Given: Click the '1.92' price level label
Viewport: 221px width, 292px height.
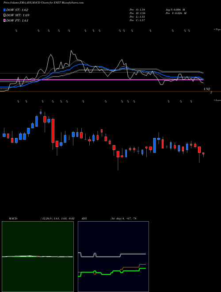Looking at the screenshot, I should (207, 89).
